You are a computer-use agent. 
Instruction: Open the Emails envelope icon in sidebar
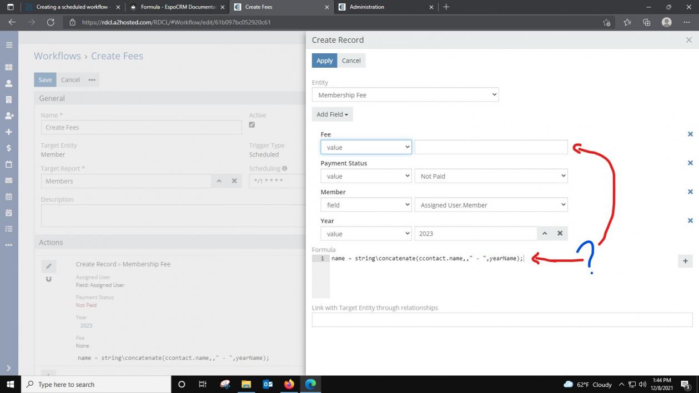point(9,180)
